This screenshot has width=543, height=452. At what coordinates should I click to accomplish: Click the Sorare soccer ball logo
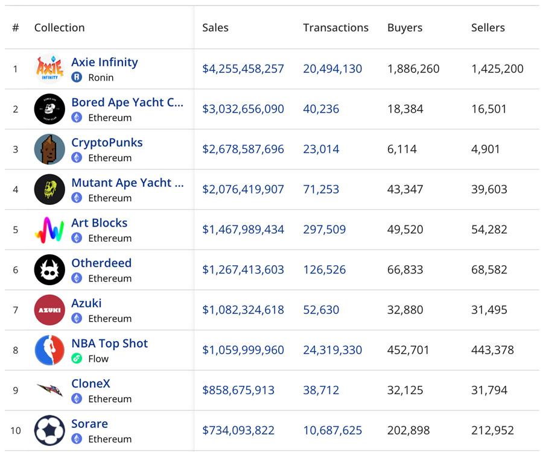pyautogui.click(x=49, y=430)
